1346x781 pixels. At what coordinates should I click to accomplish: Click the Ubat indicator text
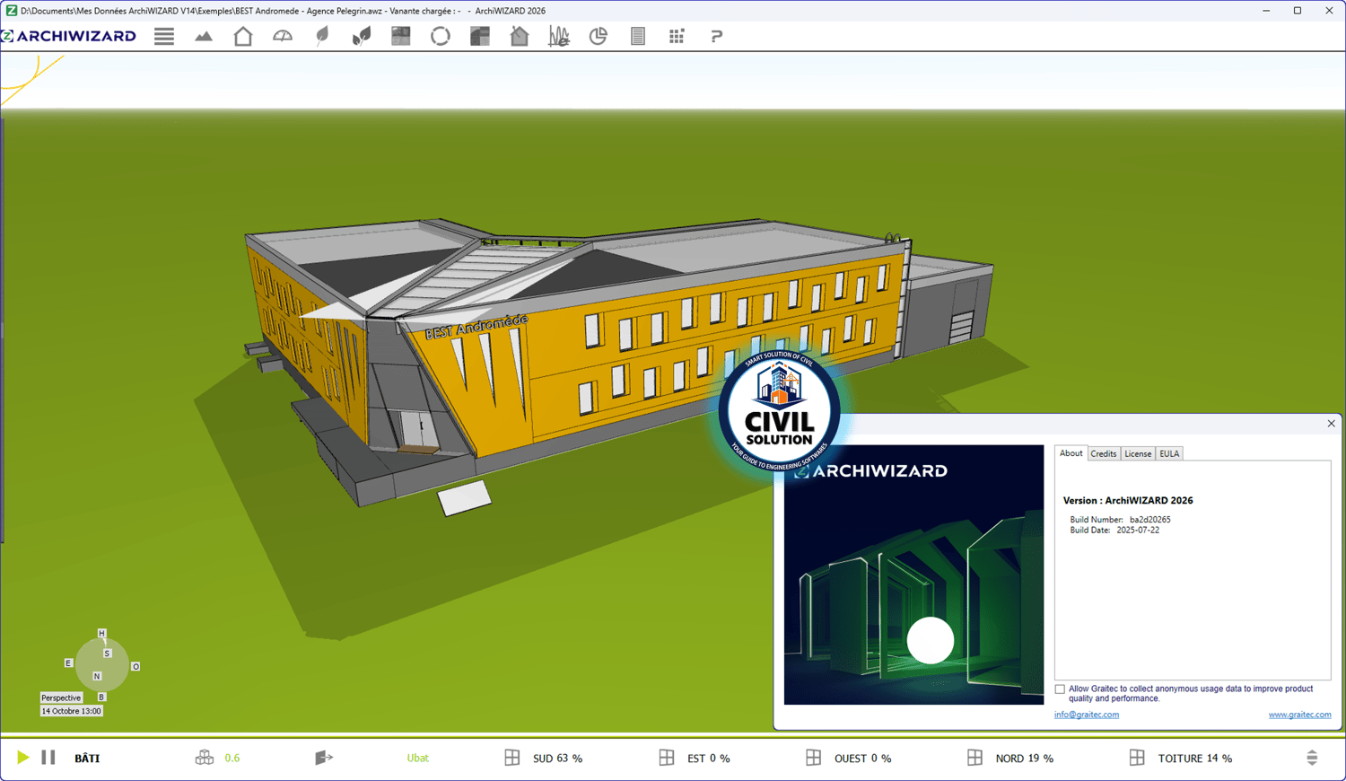[418, 759]
